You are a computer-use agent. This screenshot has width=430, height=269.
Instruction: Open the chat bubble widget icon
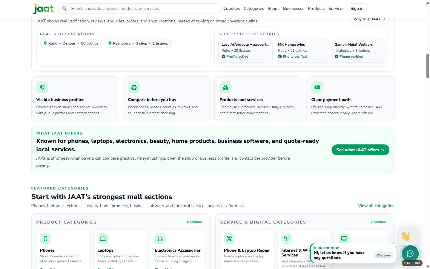point(410,253)
